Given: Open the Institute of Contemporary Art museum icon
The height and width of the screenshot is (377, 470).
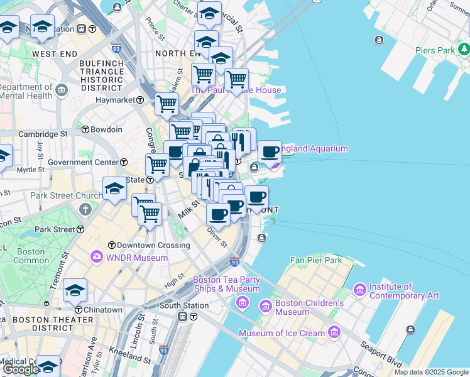Looking at the screenshot, I should click(x=359, y=290).
